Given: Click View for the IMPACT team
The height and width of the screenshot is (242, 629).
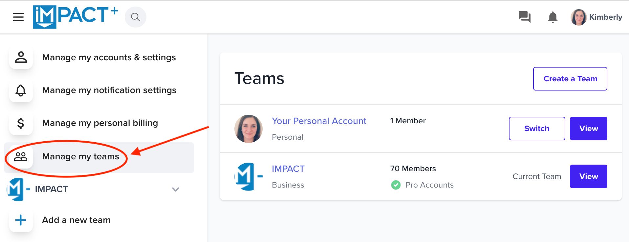Looking at the screenshot, I should pos(589,176).
